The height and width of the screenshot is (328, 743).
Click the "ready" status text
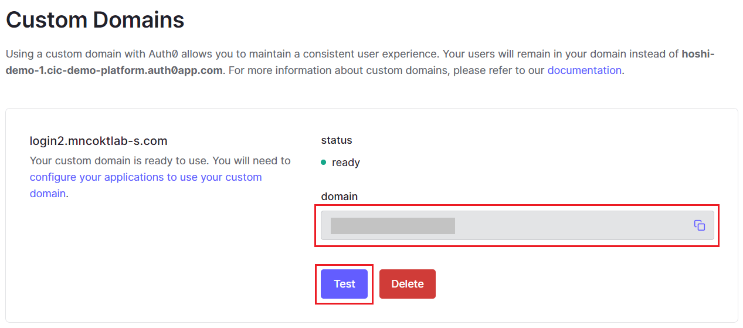pyautogui.click(x=346, y=163)
